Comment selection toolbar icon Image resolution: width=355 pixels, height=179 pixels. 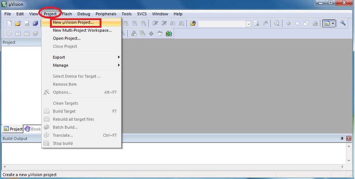pos(173,23)
